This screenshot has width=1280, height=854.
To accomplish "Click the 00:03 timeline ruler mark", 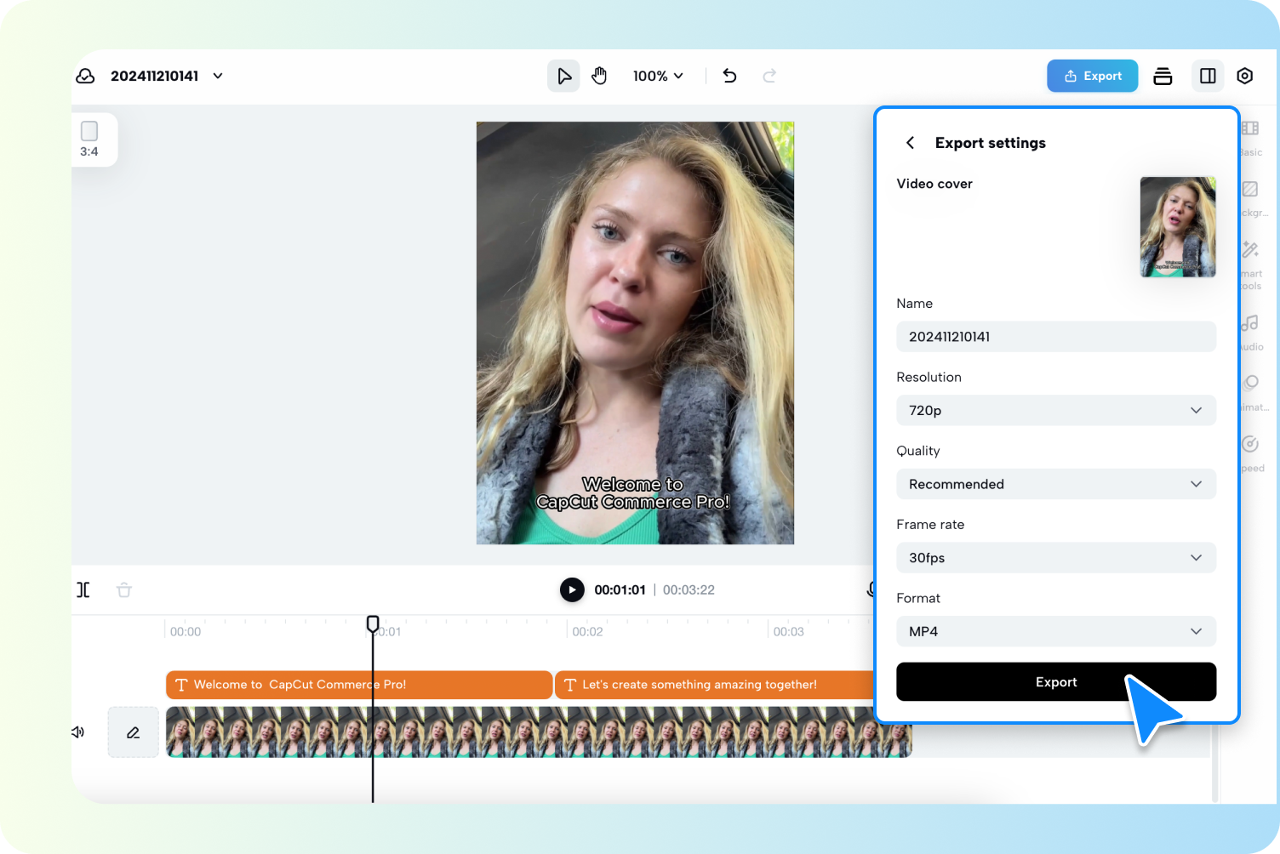I will point(788,631).
